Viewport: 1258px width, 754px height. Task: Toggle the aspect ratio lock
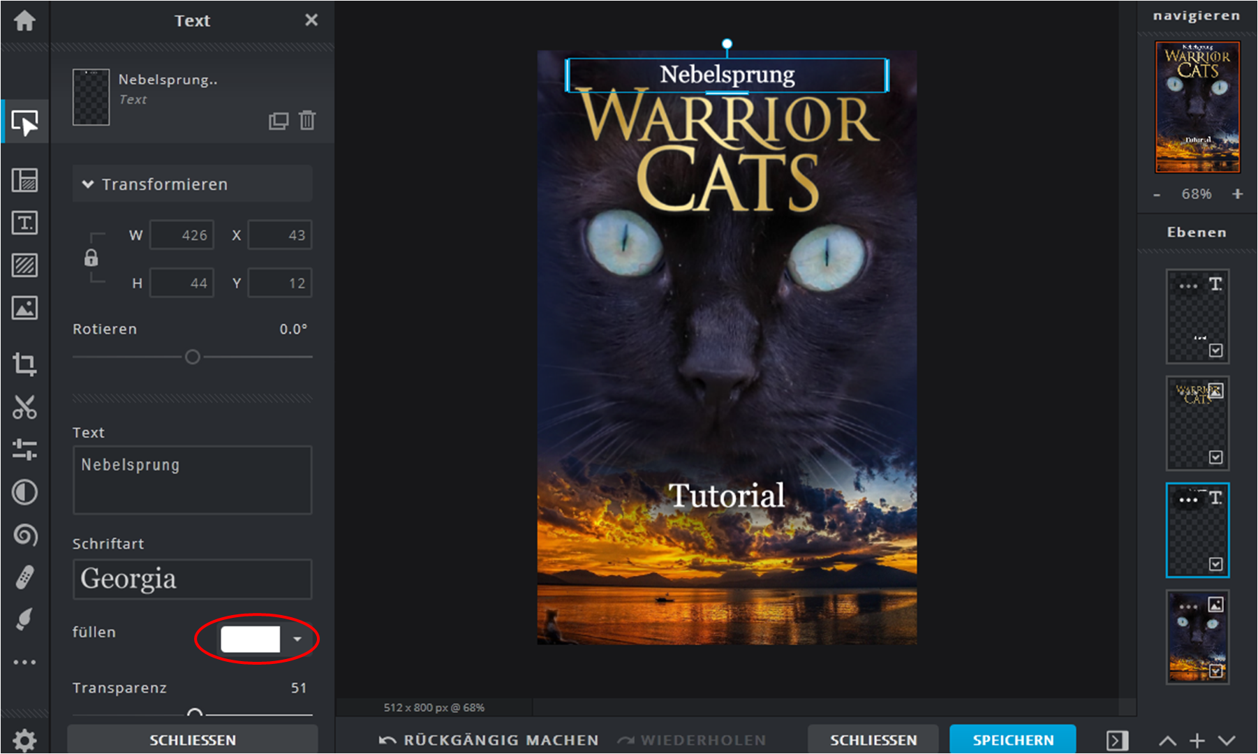click(x=91, y=258)
